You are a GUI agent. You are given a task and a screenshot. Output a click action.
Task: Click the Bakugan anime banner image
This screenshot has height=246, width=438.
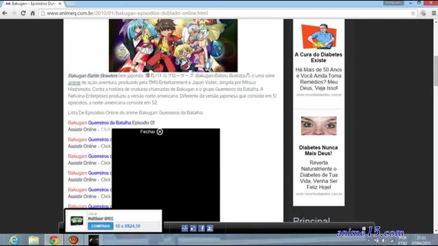[173, 45]
